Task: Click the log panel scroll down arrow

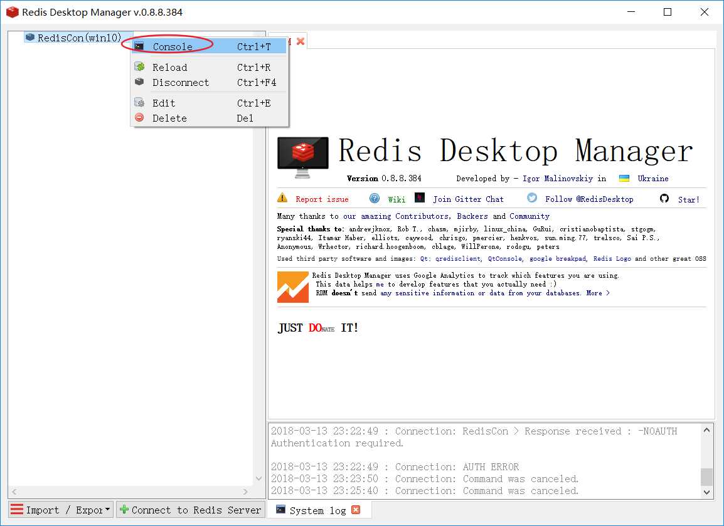Action: 706,492
